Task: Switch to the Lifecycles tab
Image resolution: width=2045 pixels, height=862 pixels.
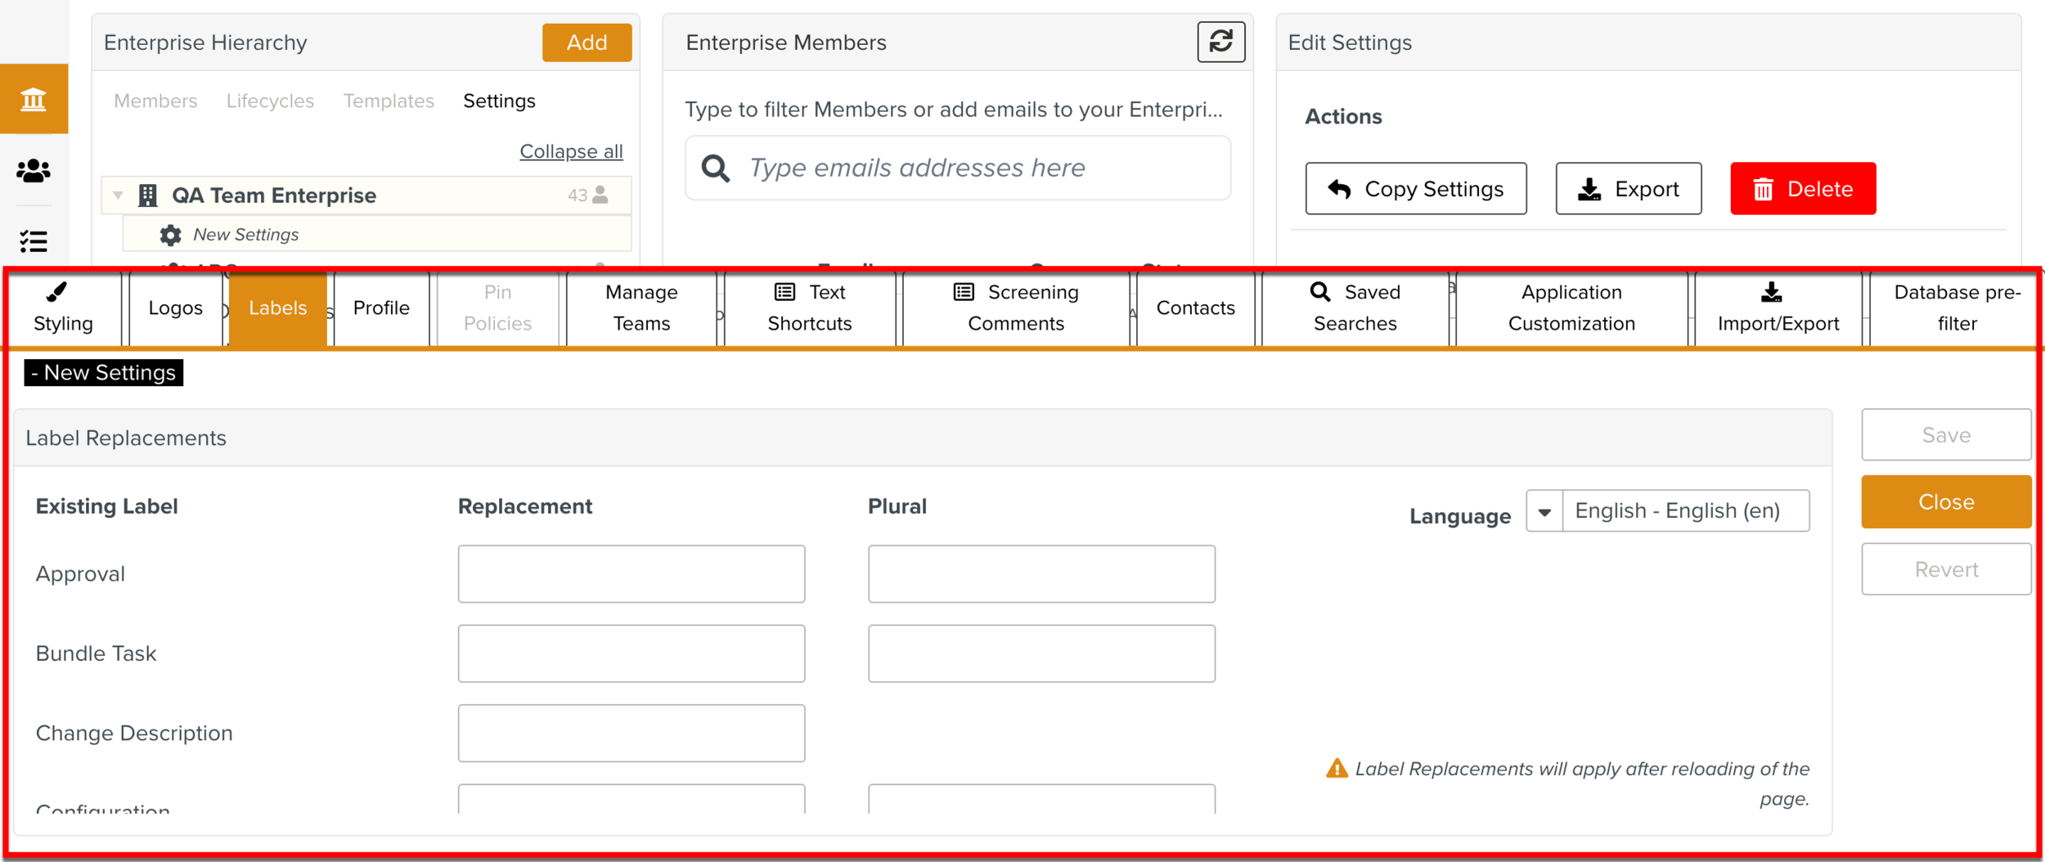Action: click(x=270, y=101)
